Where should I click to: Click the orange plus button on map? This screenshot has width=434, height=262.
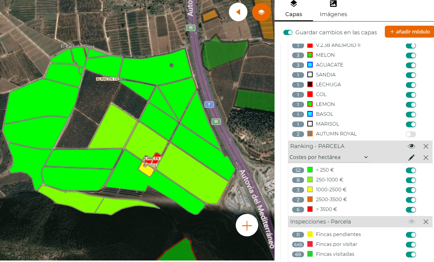[x=247, y=225]
